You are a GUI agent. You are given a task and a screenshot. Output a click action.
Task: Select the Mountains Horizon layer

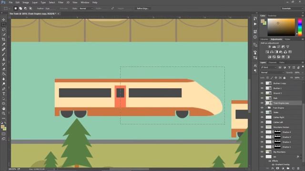[x=281, y=127]
